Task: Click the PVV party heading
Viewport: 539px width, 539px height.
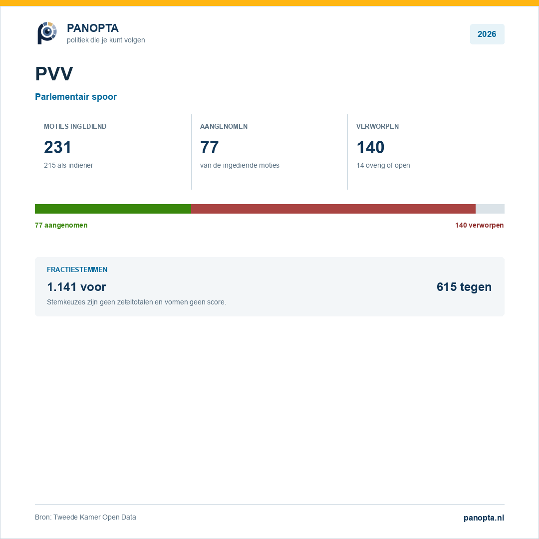Action: click(54, 73)
